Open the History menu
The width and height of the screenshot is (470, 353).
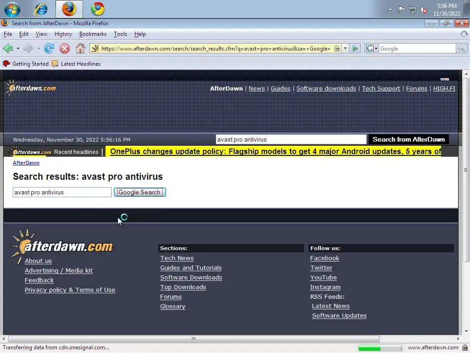click(x=63, y=34)
